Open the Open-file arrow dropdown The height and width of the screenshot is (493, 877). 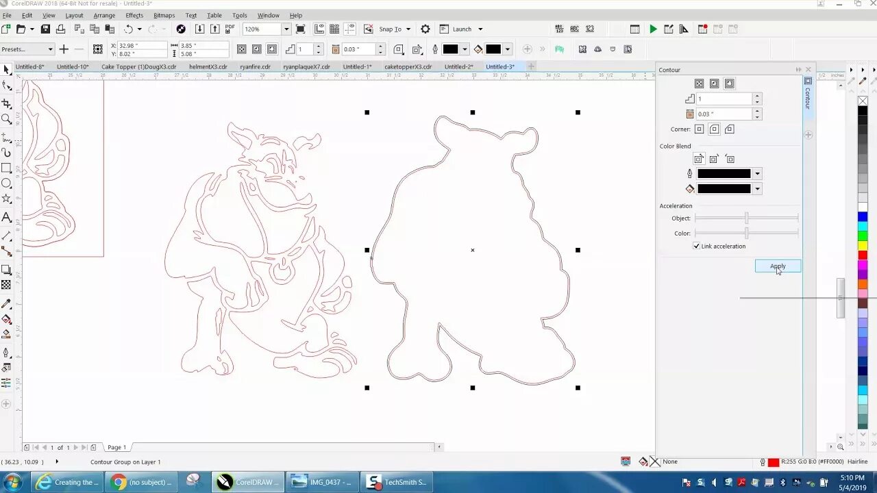click(x=32, y=29)
